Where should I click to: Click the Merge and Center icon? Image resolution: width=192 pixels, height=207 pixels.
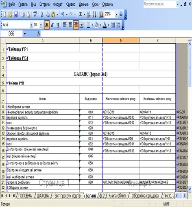(81, 25)
